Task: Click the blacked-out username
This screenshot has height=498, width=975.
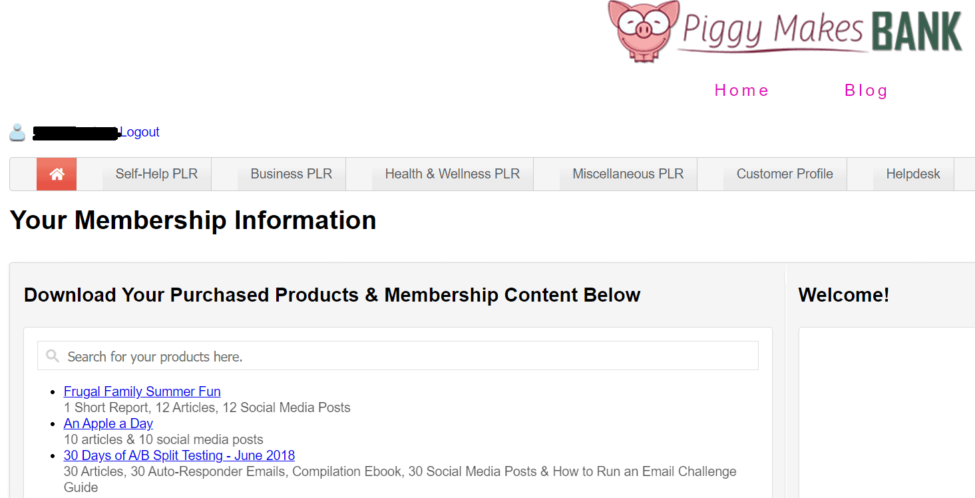Action: pyautogui.click(x=76, y=132)
